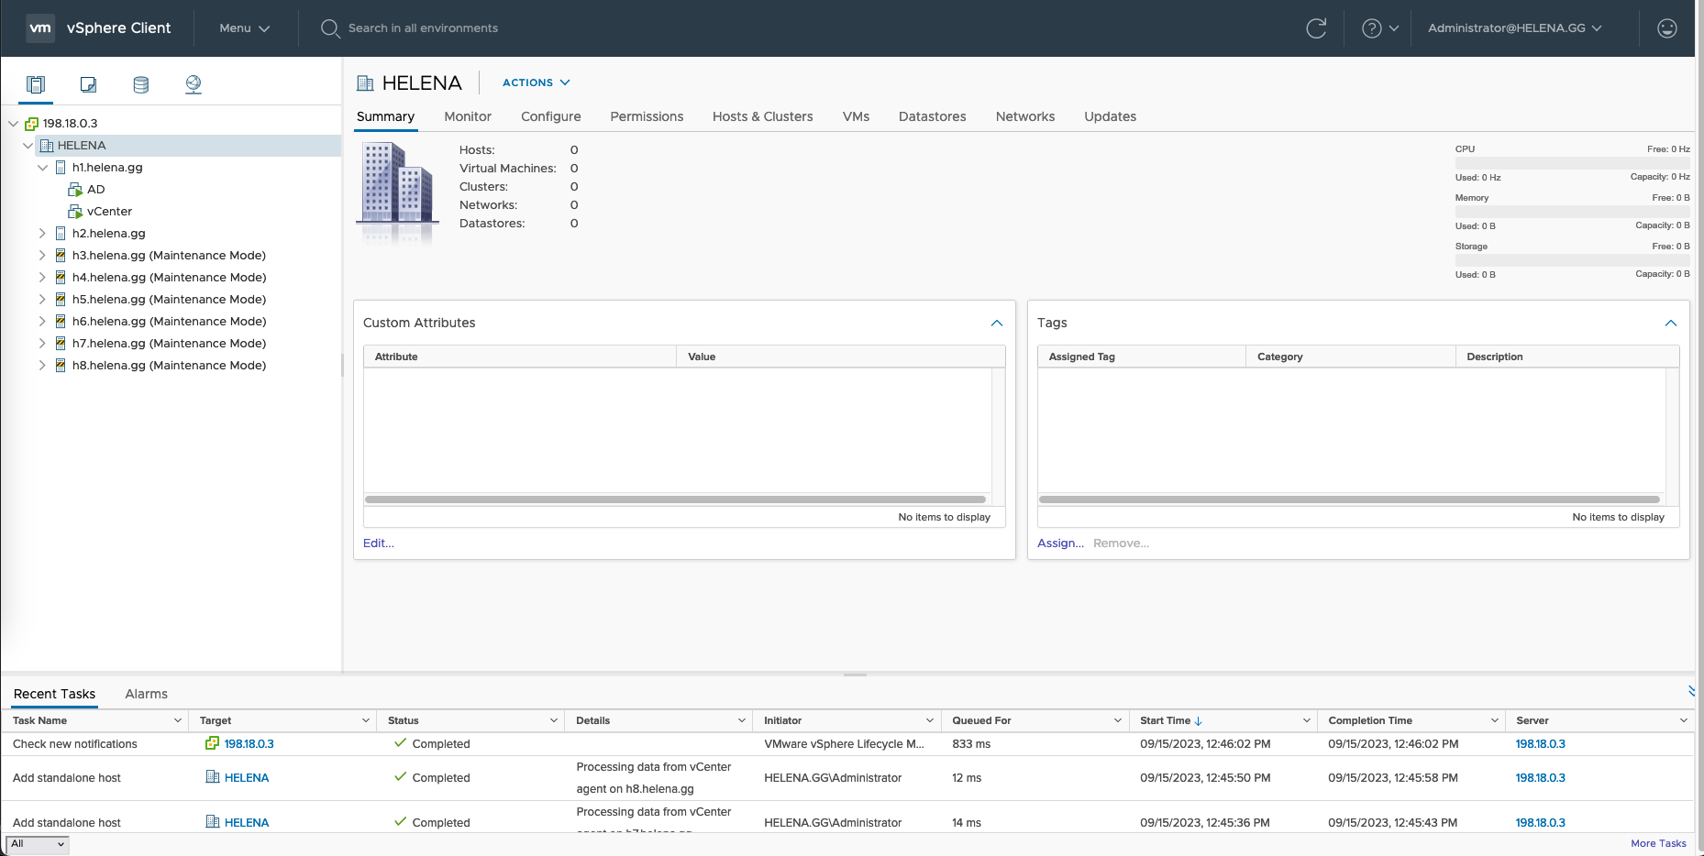Click the refresh icon in top bar
Screen dimensions: 1704x856
(x=1316, y=28)
